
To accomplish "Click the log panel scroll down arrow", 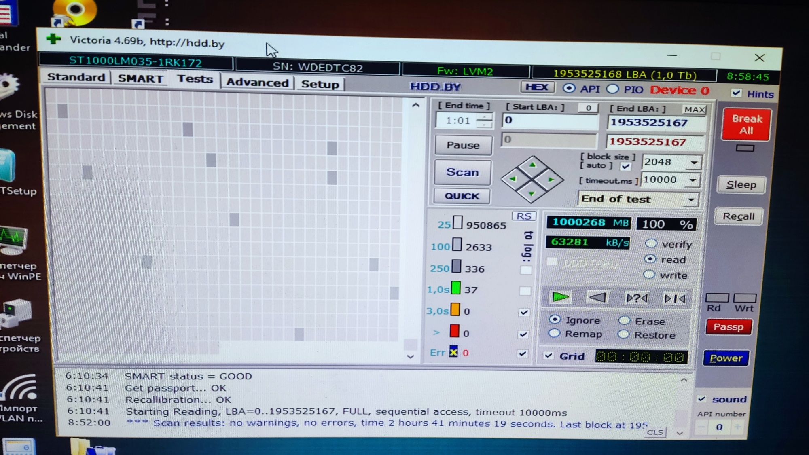I will click(680, 433).
